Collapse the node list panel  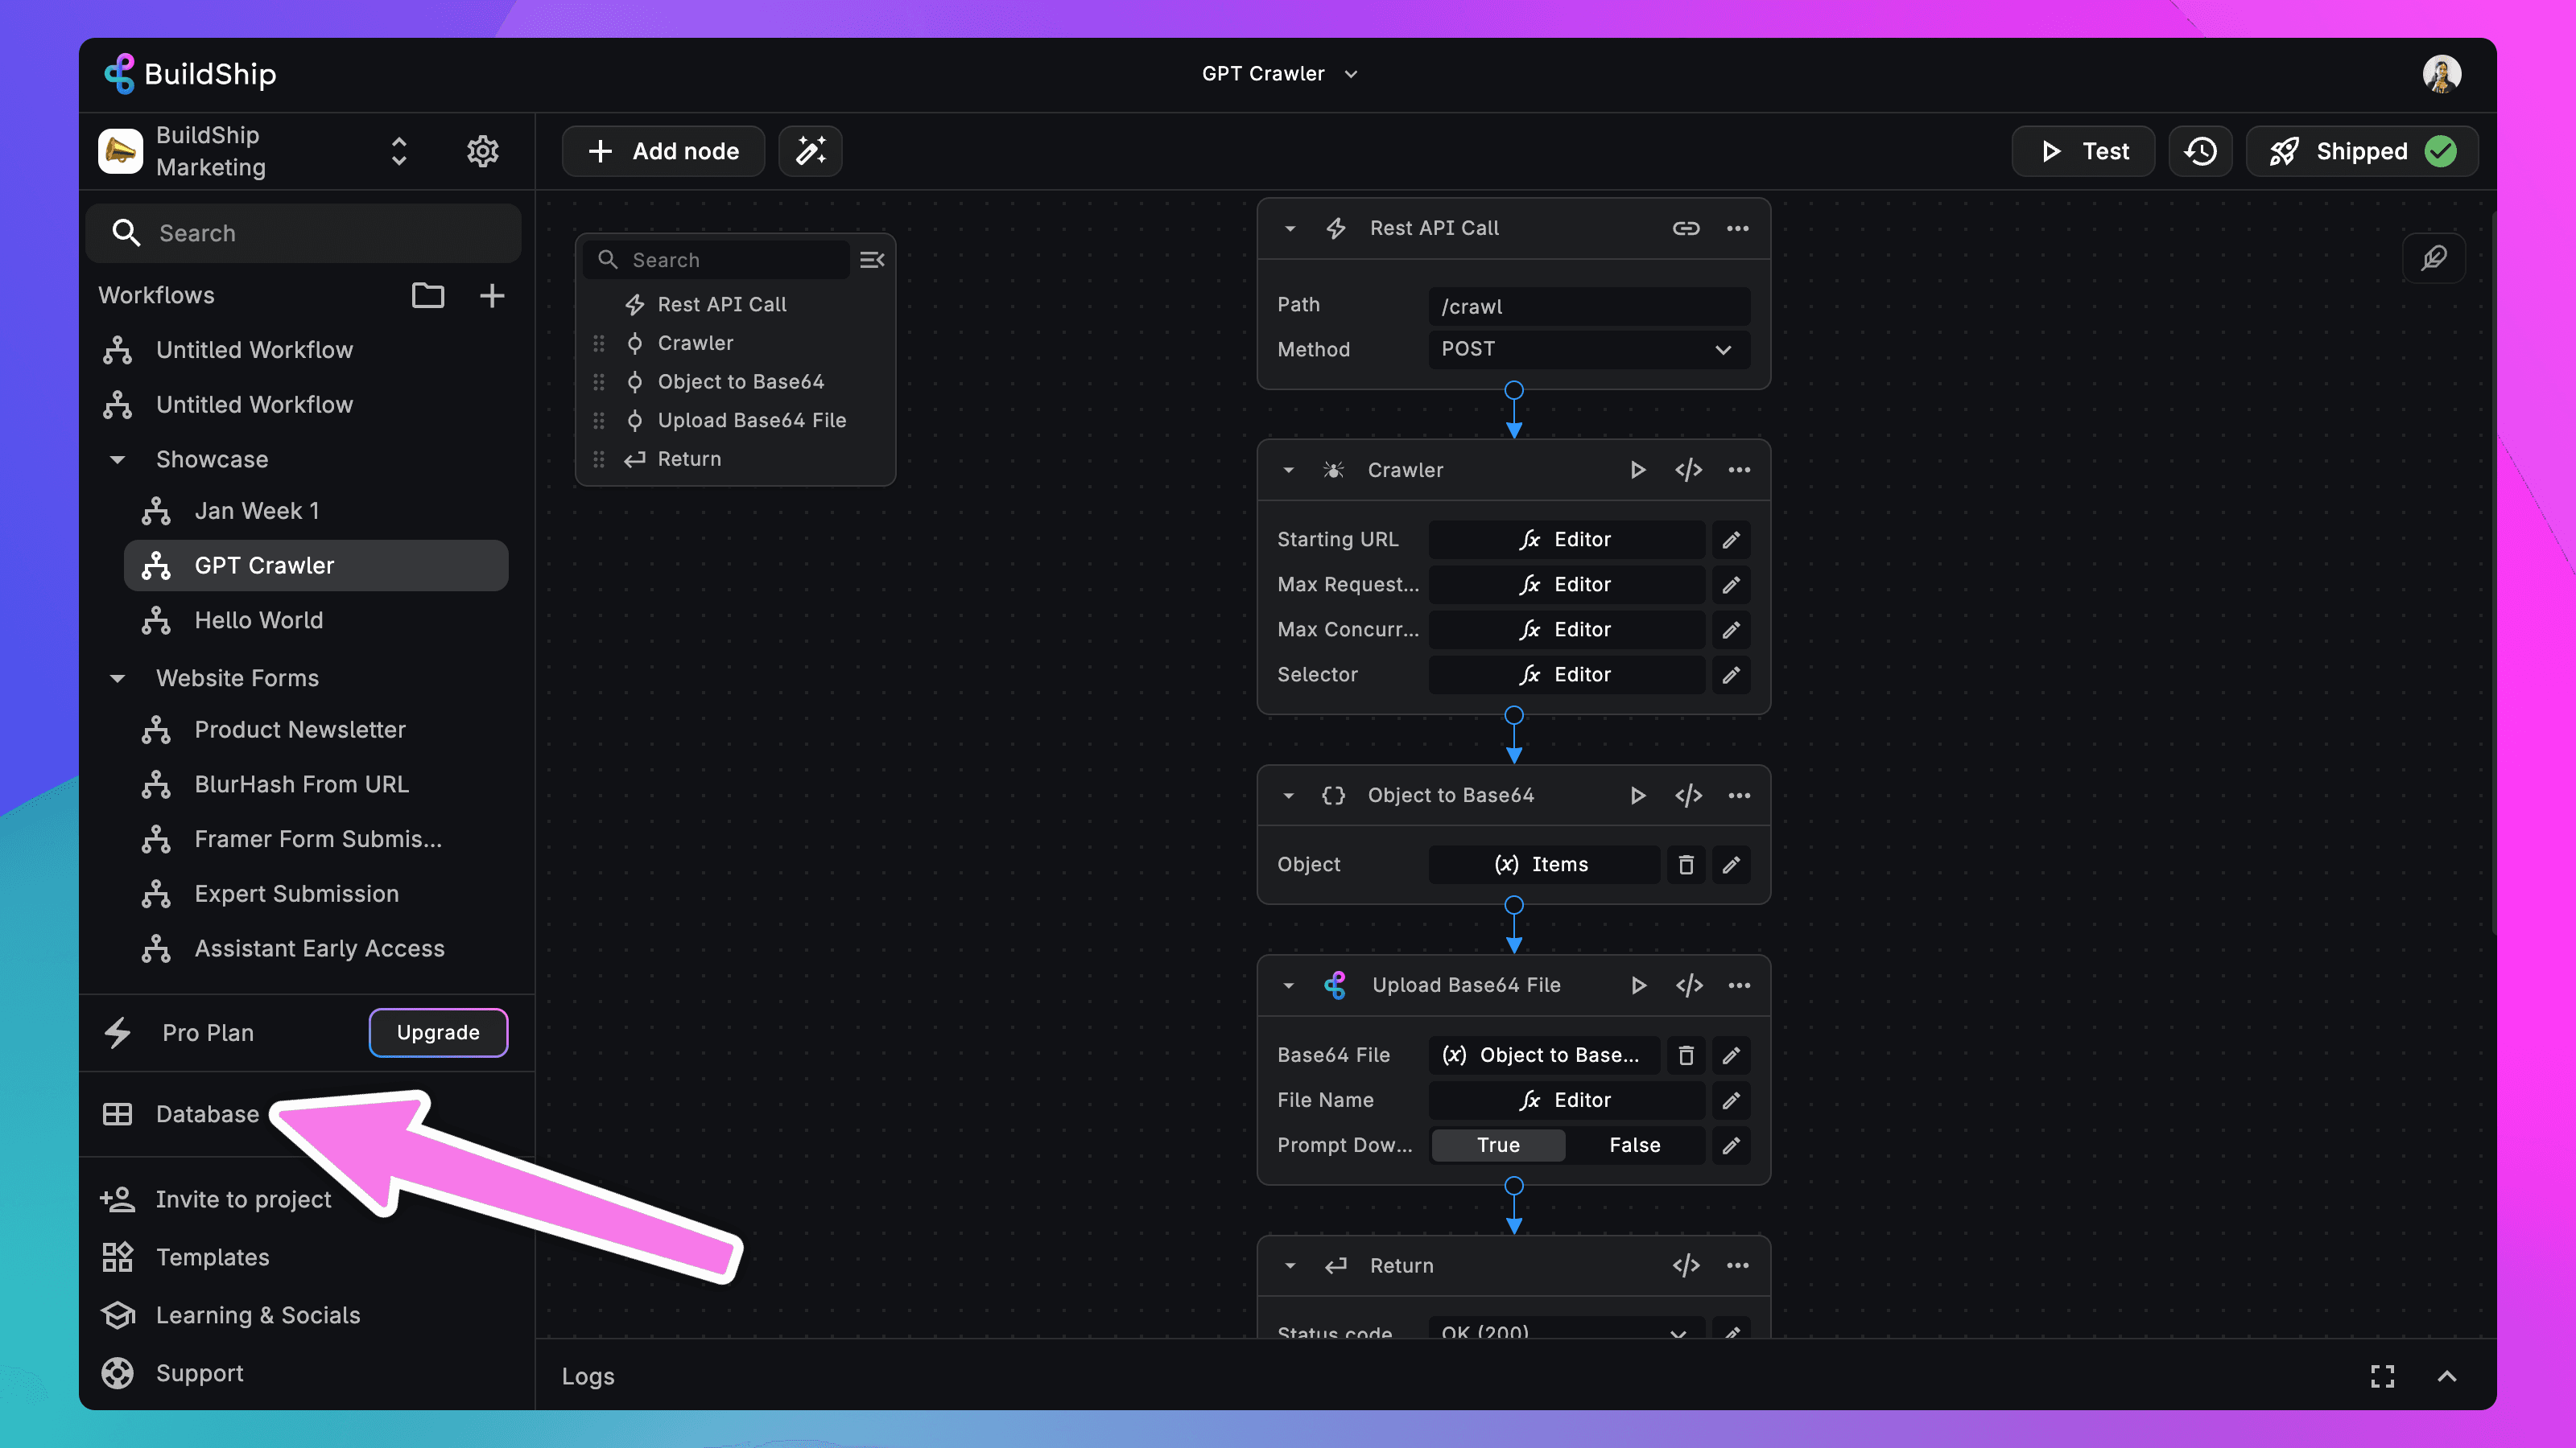(x=872, y=260)
